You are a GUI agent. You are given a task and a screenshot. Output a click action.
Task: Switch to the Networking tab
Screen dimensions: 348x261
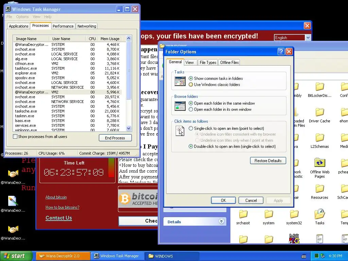87,26
